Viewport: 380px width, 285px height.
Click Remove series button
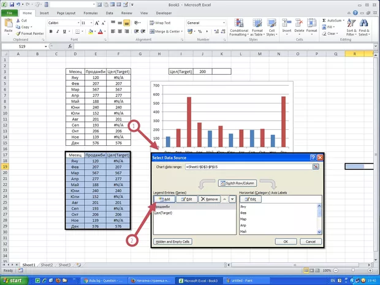point(210,199)
